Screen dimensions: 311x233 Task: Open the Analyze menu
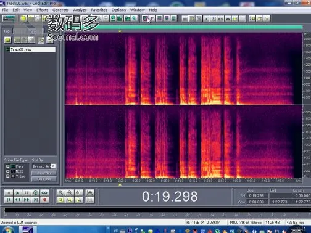tap(80, 10)
